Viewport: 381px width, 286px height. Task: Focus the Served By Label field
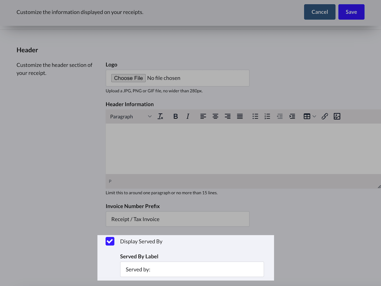pyautogui.click(x=192, y=269)
